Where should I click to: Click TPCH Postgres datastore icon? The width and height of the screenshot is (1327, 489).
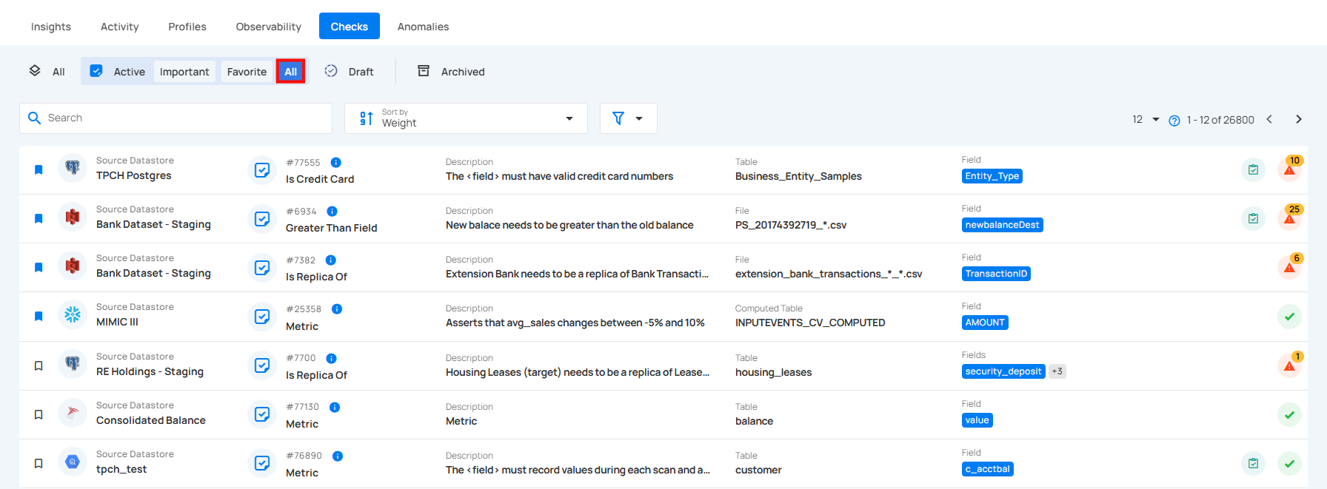click(x=73, y=168)
